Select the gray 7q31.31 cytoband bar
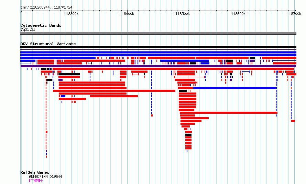The image size is (306, 184). coord(158,33)
